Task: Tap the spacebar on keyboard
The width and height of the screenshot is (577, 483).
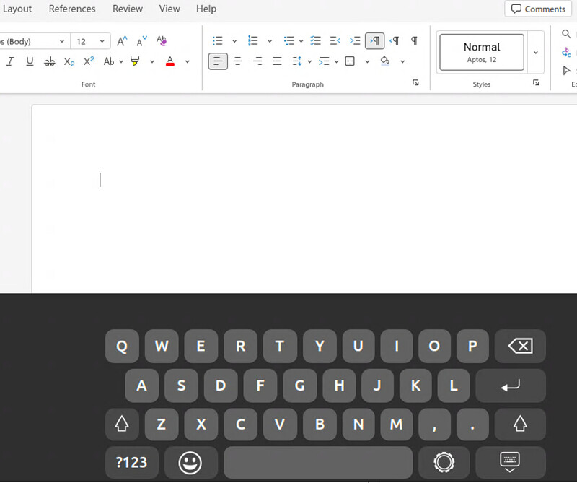Action: click(318, 462)
